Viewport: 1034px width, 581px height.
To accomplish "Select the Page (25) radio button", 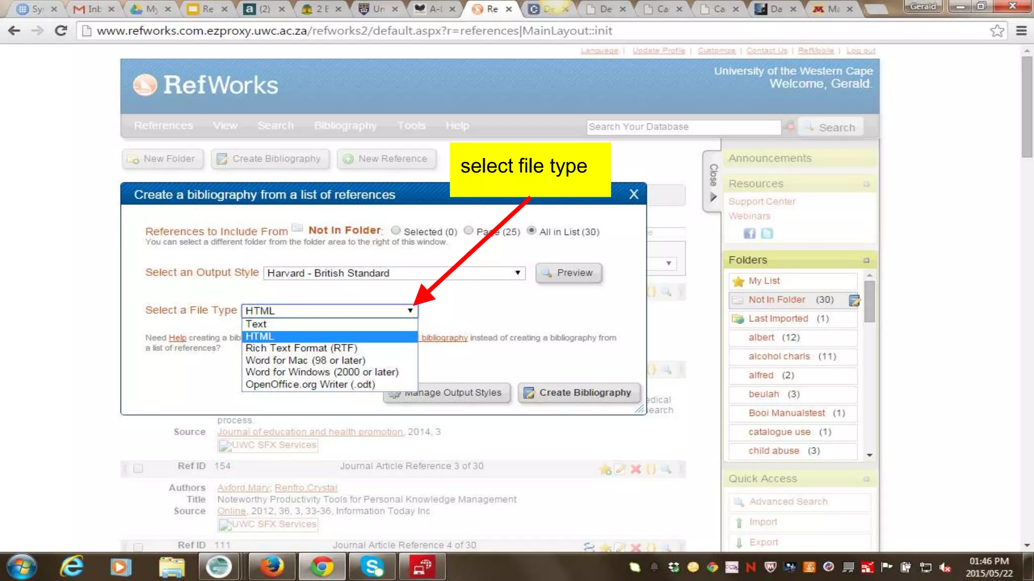I will click(x=469, y=230).
